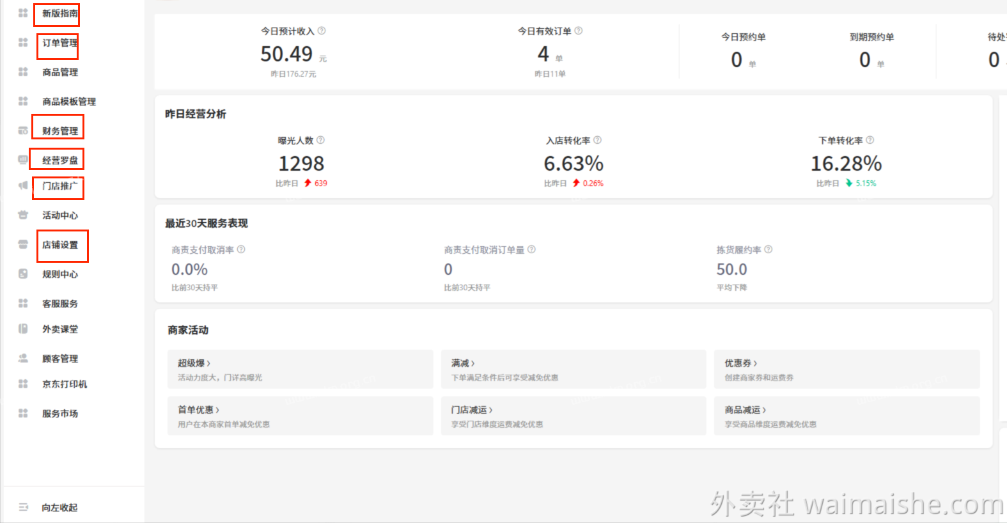Click the 昨日176.27元 text
The width and height of the screenshot is (1007, 523).
[x=293, y=74]
